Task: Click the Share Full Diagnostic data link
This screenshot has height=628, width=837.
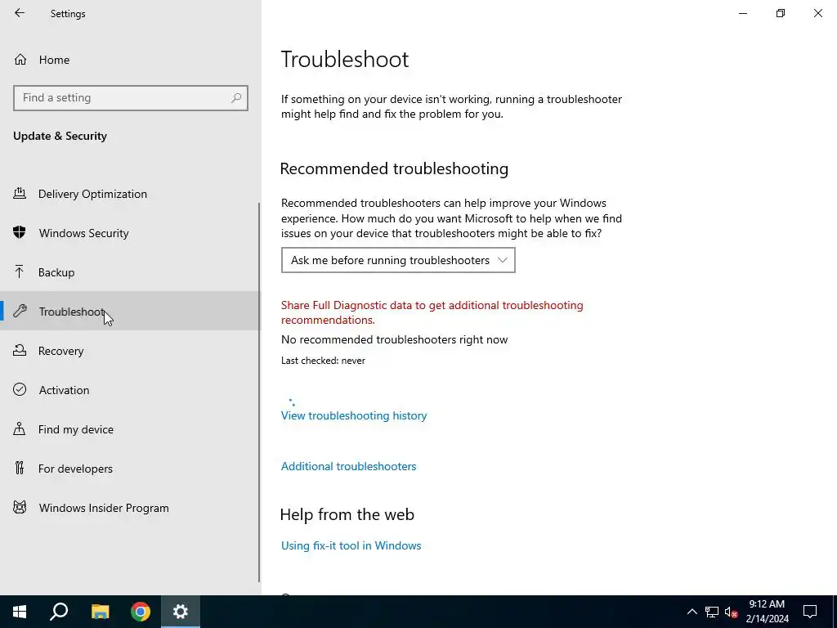Action: pyautogui.click(x=432, y=312)
